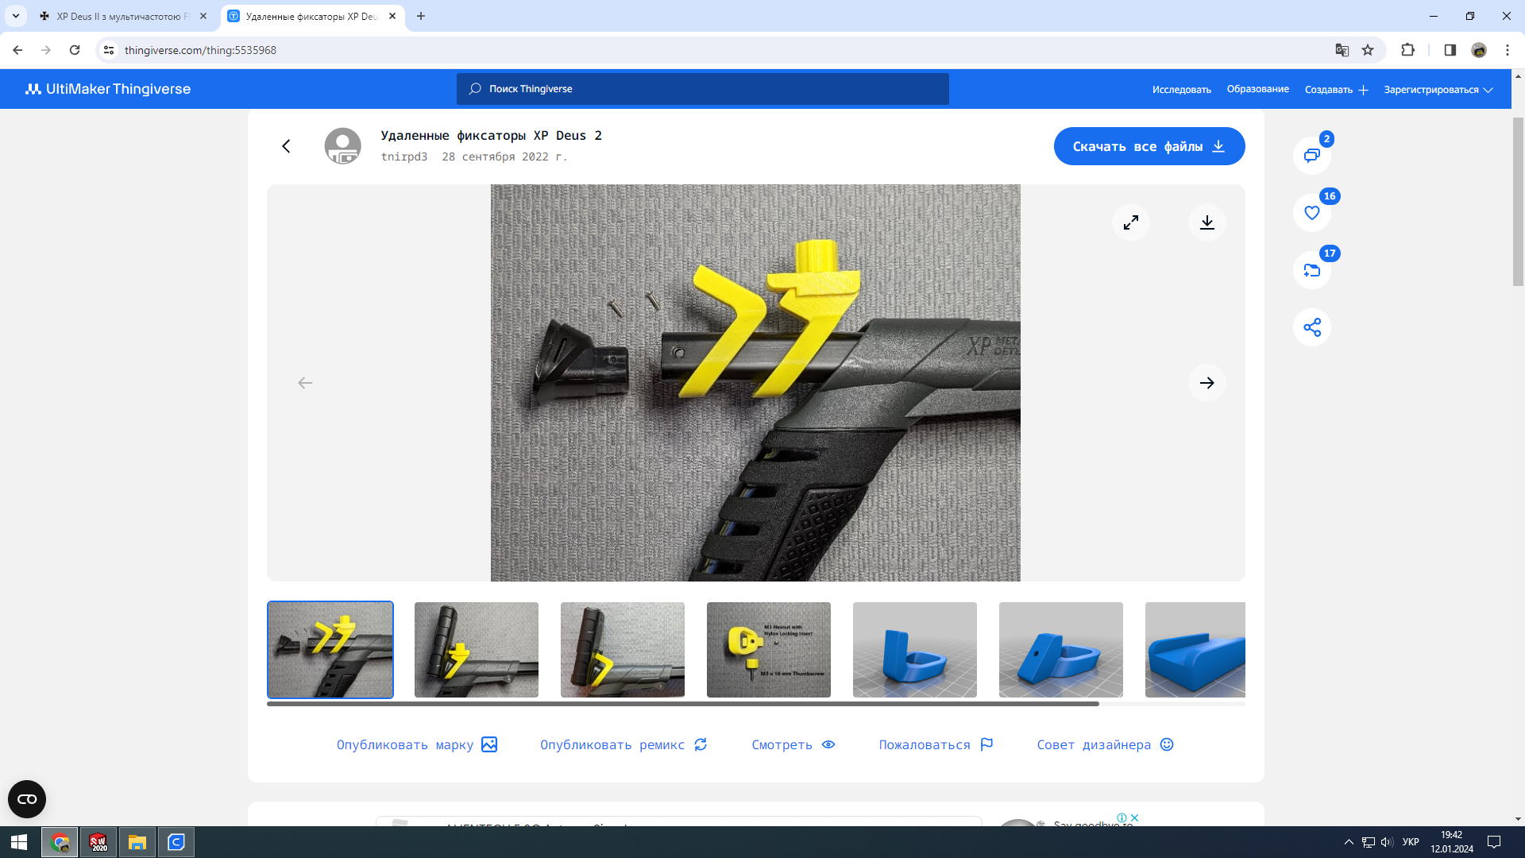This screenshot has height=858, width=1525.
Task: Open the Образование menu item
Action: coord(1258,89)
